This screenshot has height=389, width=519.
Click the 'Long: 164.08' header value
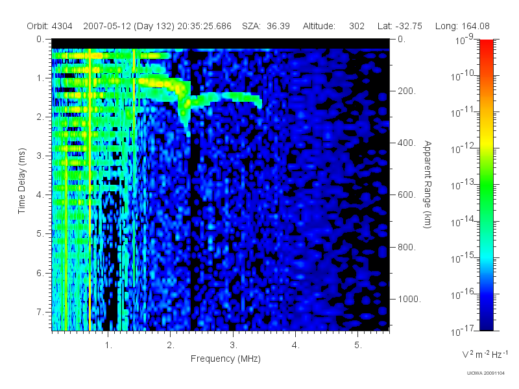pyautogui.click(x=462, y=26)
